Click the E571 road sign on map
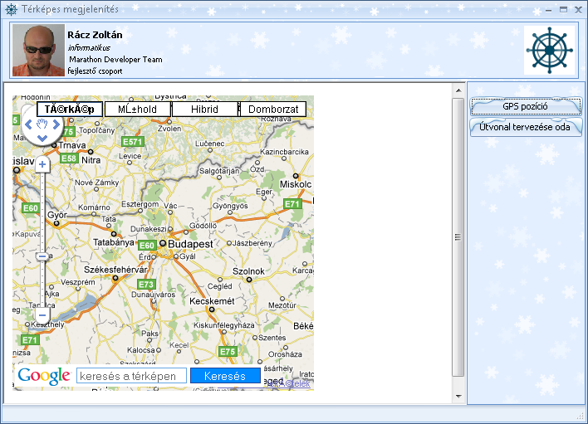The height and width of the screenshot is (424, 588). (x=133, y=142)
